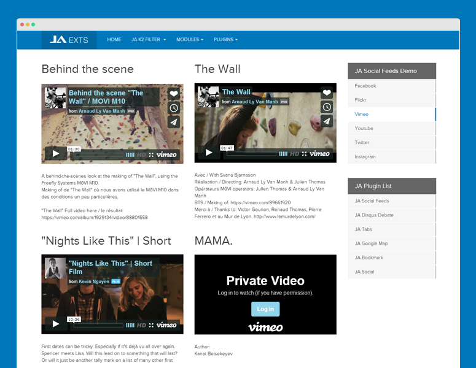
Task: Share The Wall video using paper plane icon
Action: [327, 121]
